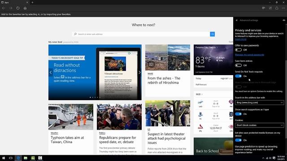This screenshot has width=287, height=161.
Task: Open the Windows Start button
Action: click(4, 158)
